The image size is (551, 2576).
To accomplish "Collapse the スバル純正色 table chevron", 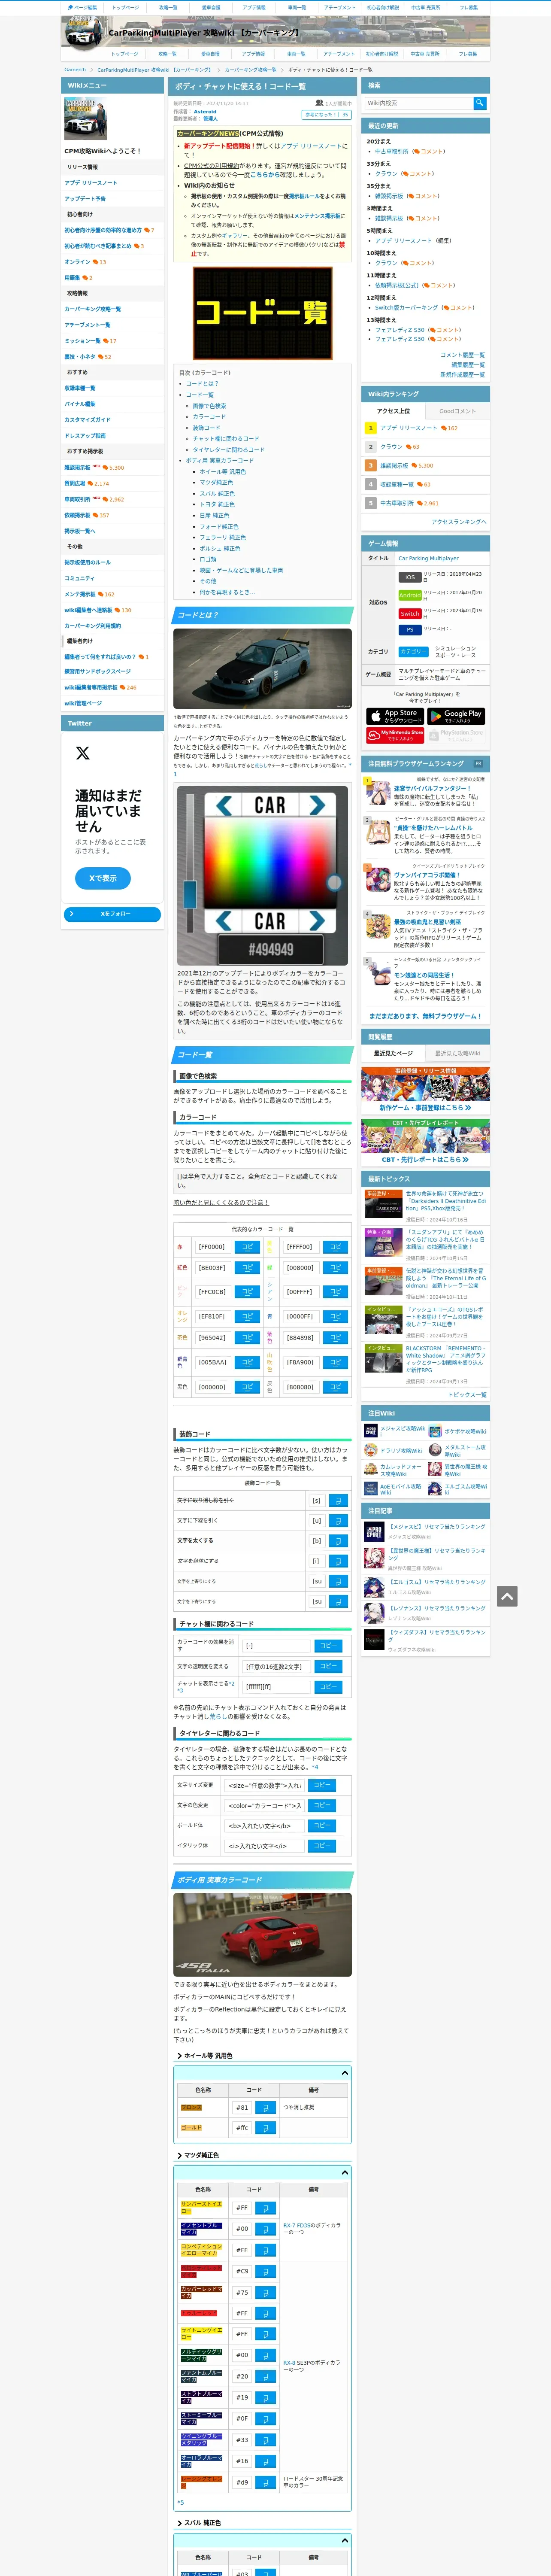I will 345,2541.
